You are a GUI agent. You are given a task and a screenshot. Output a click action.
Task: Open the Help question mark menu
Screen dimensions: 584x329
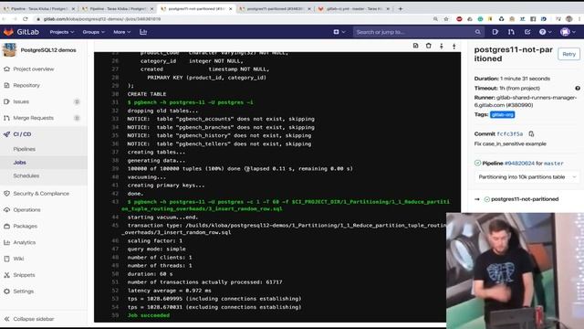coord(546,32)
